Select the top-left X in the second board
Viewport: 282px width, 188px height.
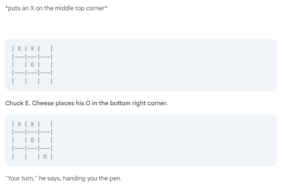(19, 124)
